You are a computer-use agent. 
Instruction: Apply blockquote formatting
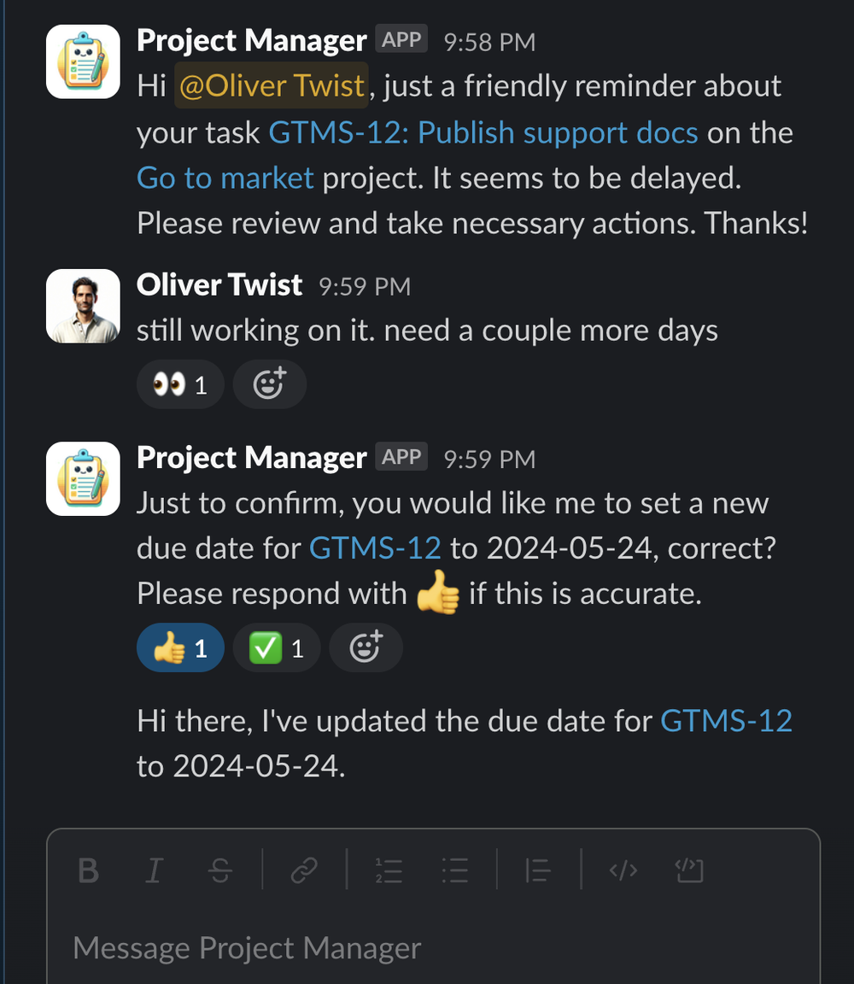[x=538, y=870]
